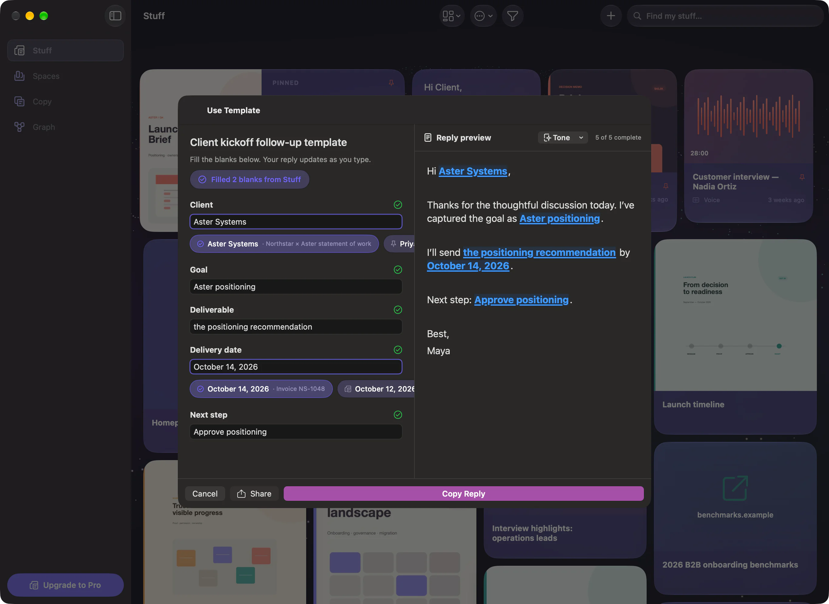Open the view layout grid dropdown
829x604 pixels.
(x=452, y=16)
